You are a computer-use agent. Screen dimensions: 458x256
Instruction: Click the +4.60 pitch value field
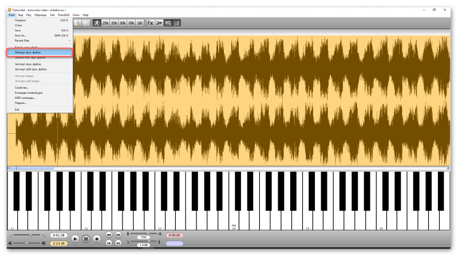click(x=144, y=245)
